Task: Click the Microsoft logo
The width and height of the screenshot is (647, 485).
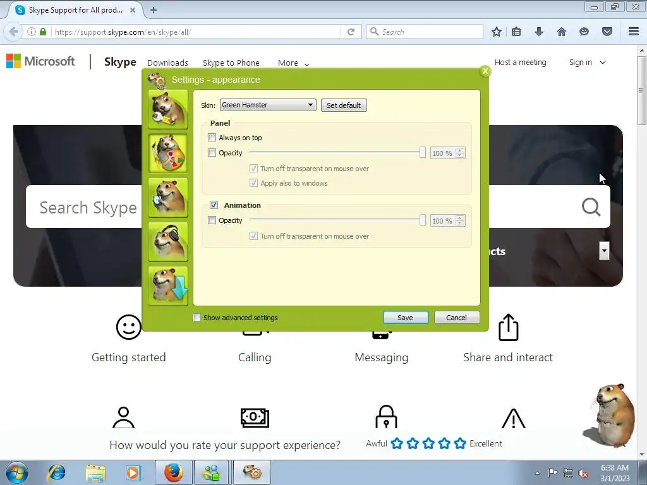Action: 40,61
